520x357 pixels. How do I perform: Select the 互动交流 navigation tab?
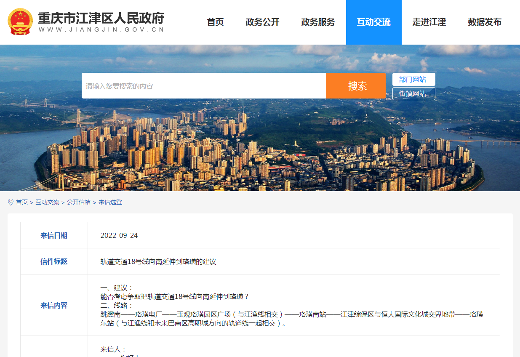tap(373, 22)
